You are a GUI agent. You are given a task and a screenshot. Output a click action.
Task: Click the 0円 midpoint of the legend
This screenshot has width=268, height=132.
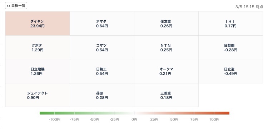[134, 120]
